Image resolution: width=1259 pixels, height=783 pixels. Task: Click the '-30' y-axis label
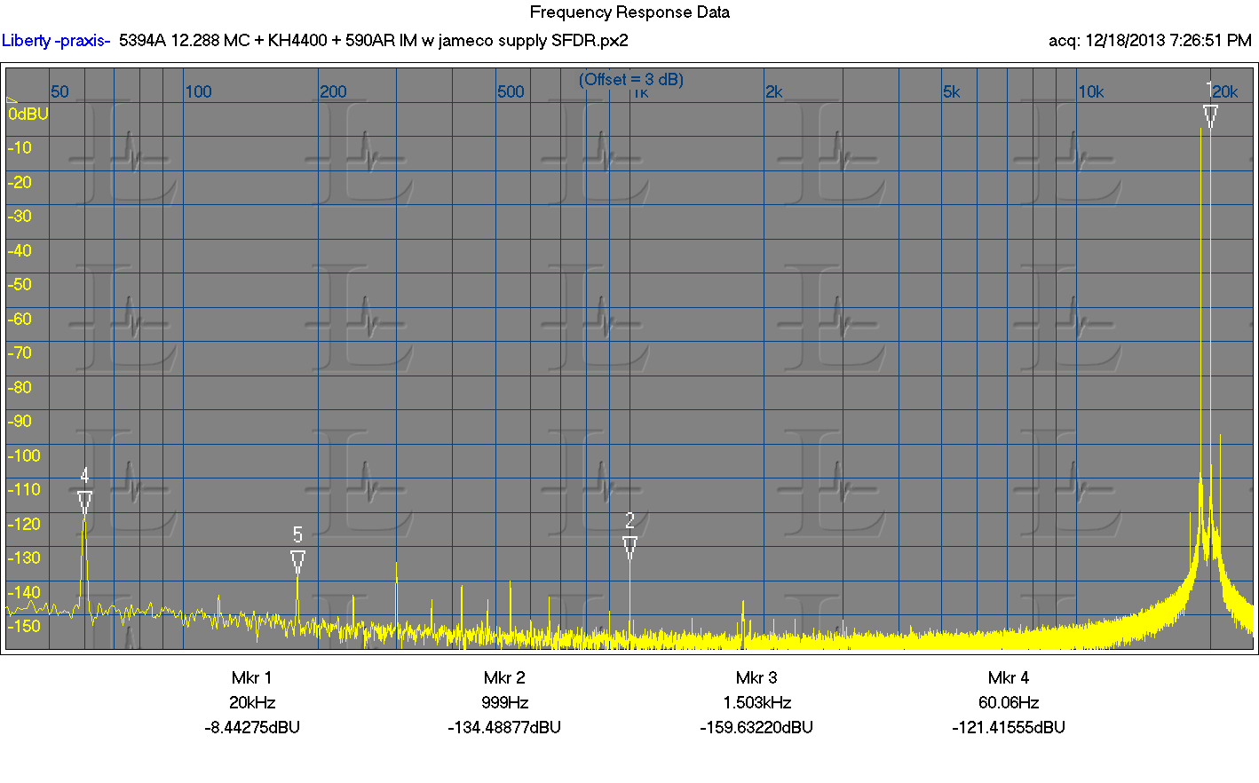[20, 217]
